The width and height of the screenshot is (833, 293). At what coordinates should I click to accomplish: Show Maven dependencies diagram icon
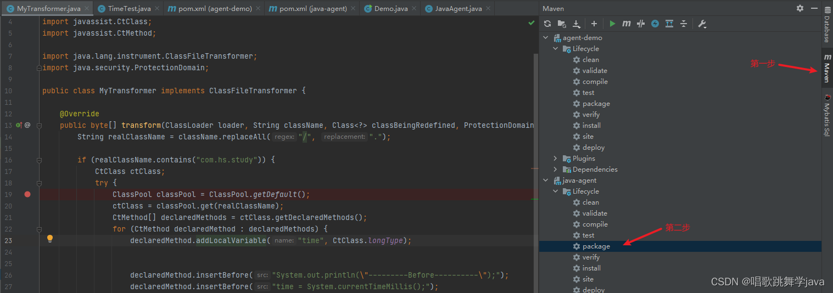coord(669,24)
